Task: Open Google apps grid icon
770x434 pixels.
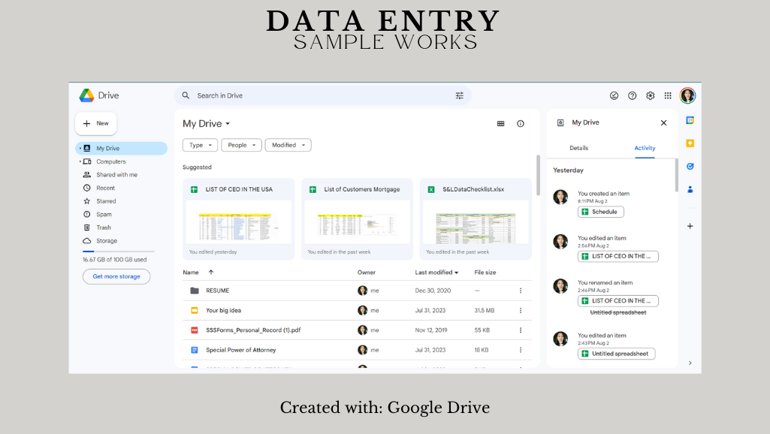Action: [668, 96]
